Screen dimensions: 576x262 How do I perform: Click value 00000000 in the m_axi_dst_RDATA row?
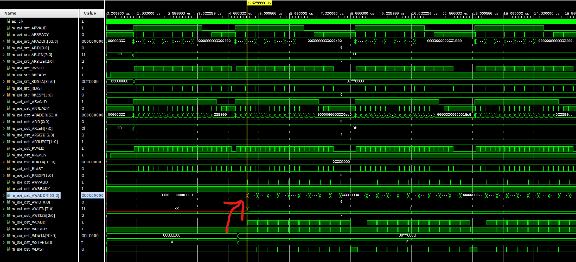91,162
